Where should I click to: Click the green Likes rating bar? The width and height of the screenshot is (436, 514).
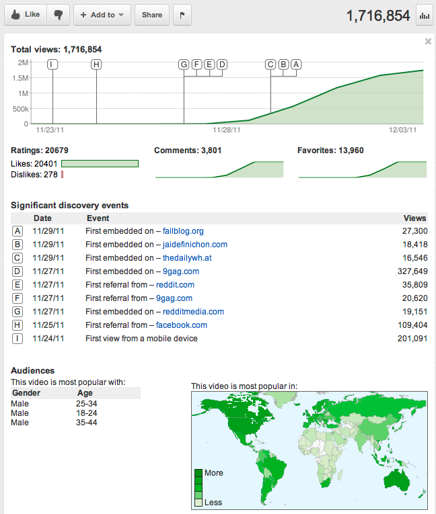click(100, 163)
